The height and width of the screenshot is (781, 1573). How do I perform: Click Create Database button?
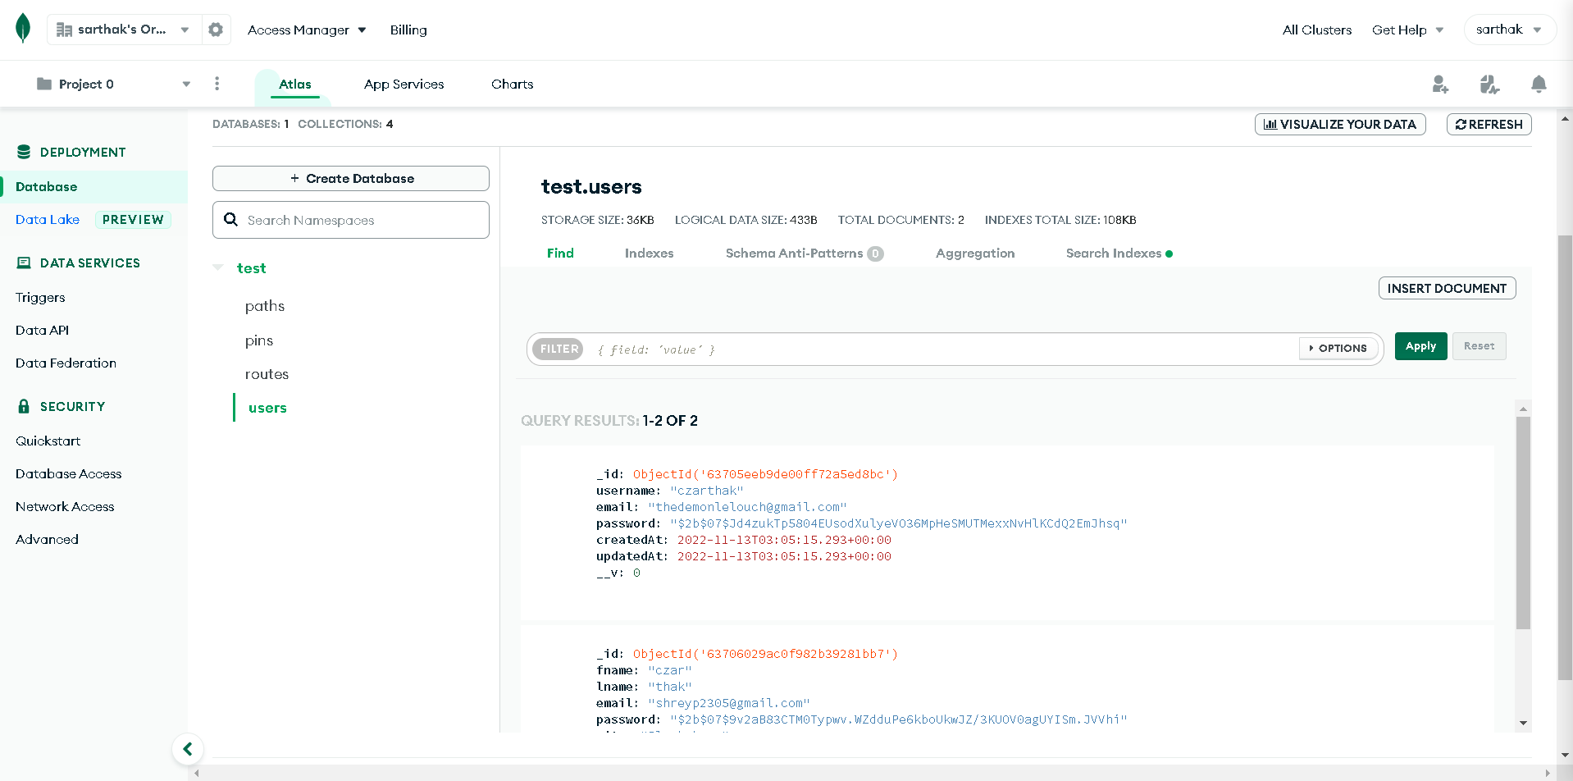pos(351,178)
